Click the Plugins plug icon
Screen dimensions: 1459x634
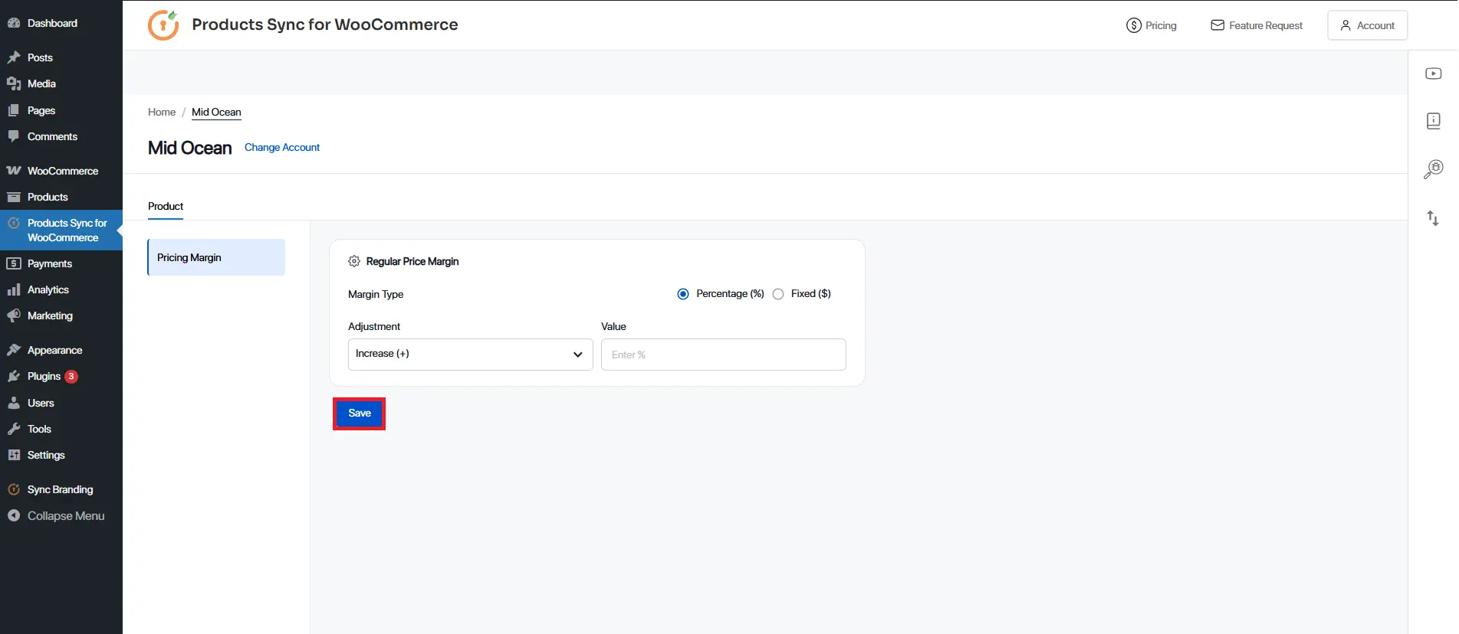14,376
